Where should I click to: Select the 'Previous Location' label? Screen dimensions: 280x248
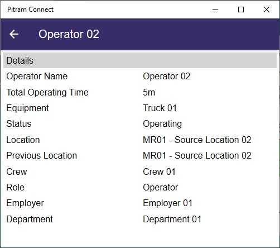42,156
